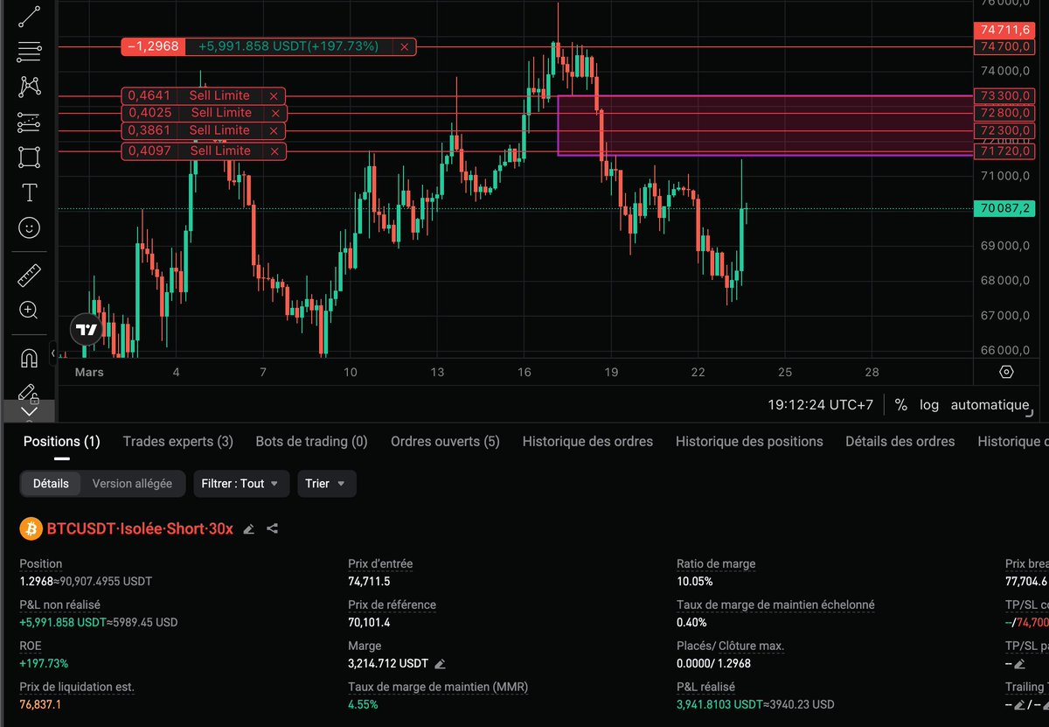1049x727 pixels.
Task: Toggle lock all drawing tools
Action: [x=29, y=392]
